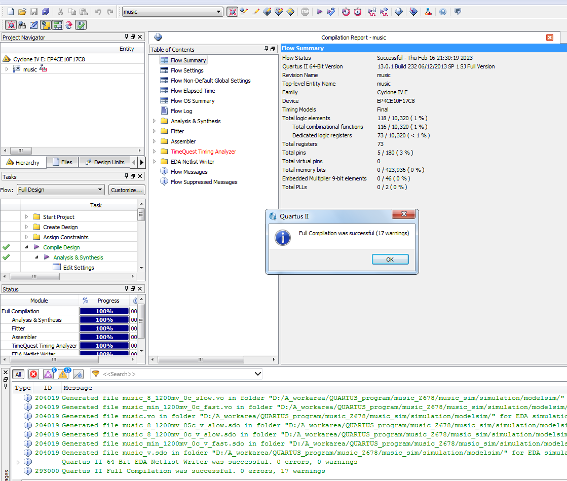Click the Full Compilation 100% progress bar

pos(104,311)
